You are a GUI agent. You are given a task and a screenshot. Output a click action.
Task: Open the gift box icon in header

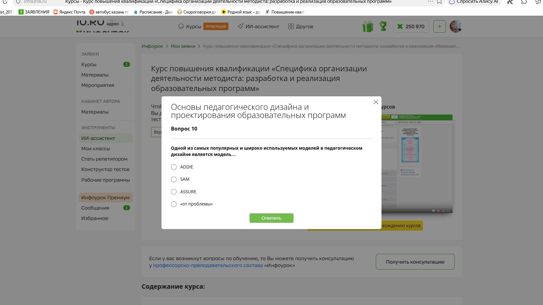(368, 26)
